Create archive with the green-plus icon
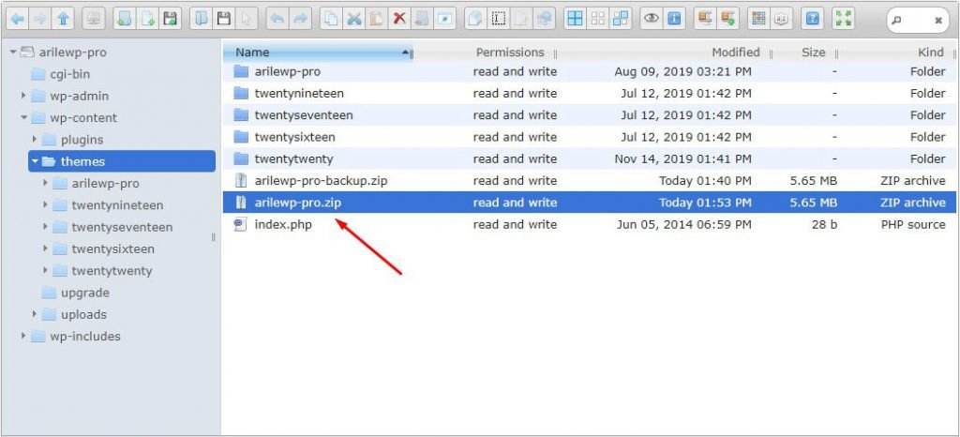Viewport: 960px width, 437px height. point(727,19)
